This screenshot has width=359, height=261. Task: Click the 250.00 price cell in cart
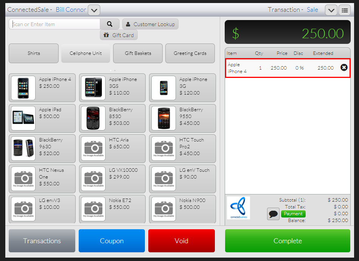tap(279, 68)
